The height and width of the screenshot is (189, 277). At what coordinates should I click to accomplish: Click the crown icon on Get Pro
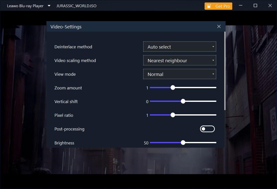[x=209, y=6]
